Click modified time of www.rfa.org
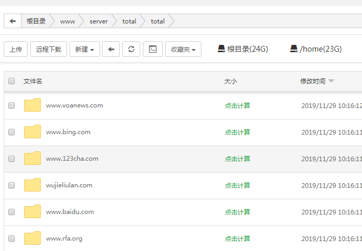 (x=332, y=238)
